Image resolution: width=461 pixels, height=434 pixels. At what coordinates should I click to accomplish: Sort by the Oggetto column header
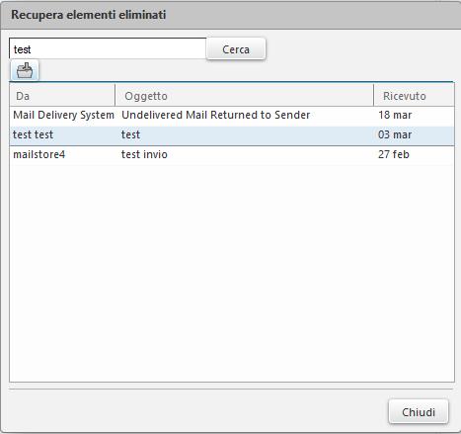[x=245, y=96]
